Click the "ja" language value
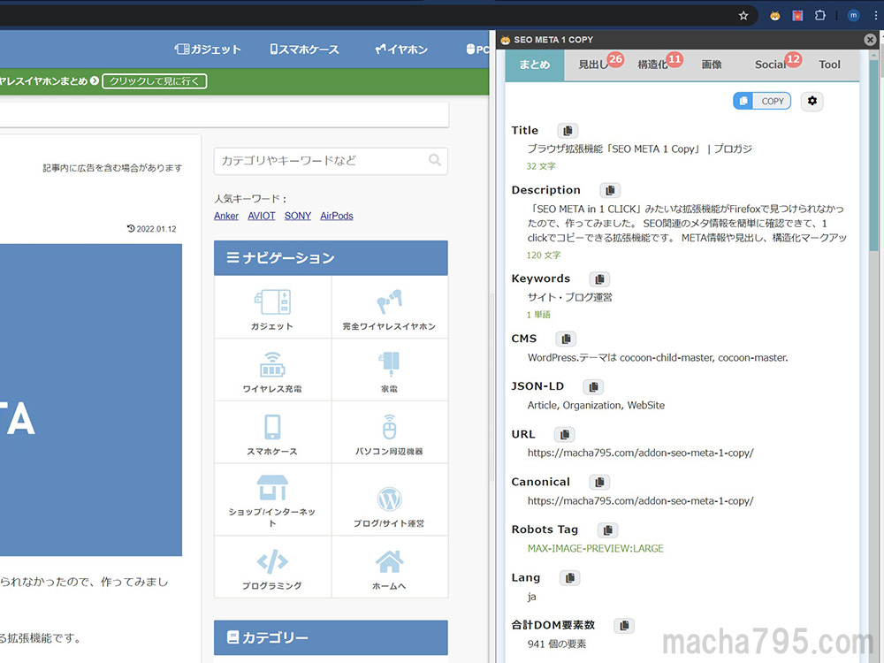884x663 pixels. [x=531, y=597]
